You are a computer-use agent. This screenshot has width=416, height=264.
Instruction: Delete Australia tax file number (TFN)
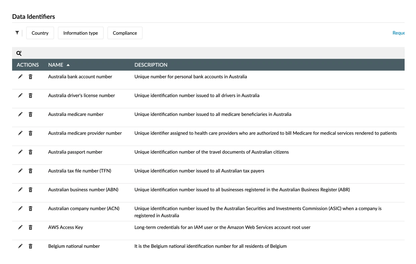point(30,171)
